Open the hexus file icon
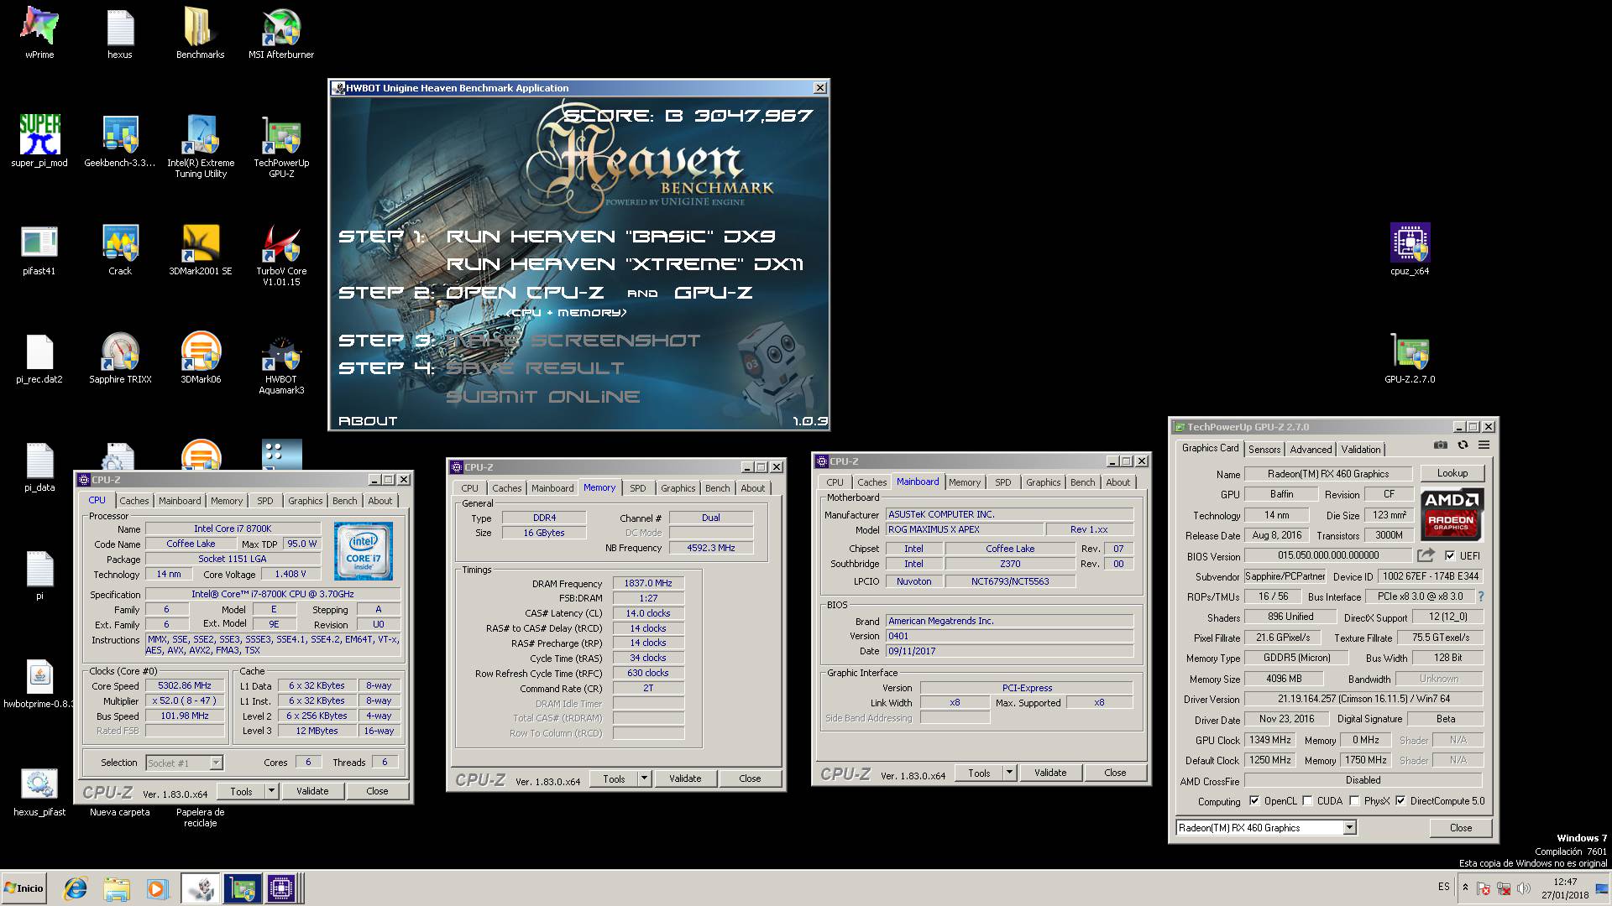This screenshot has height=906, width=1612. point(120,34)
